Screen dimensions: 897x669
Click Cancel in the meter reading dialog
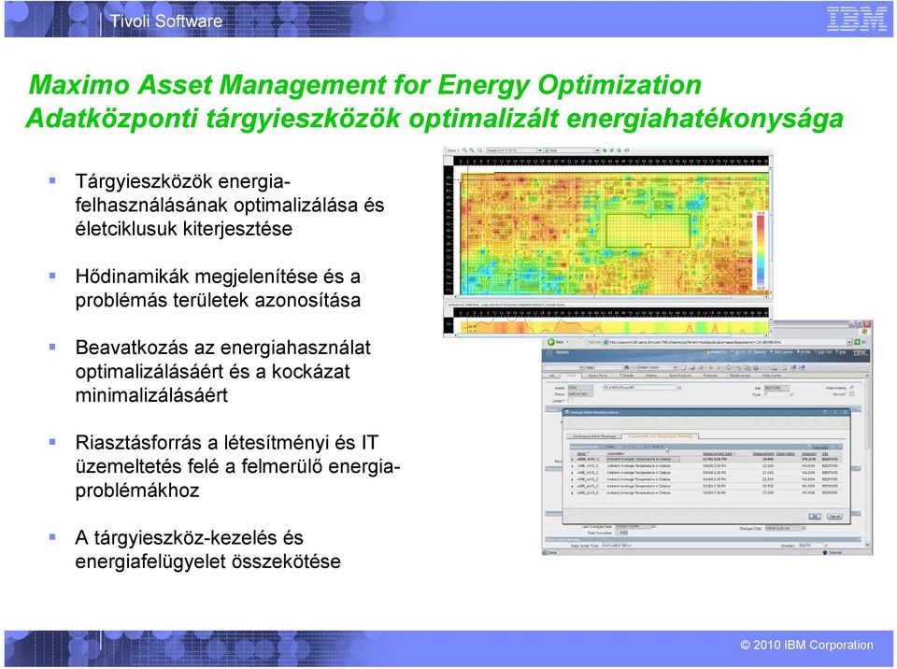(x=834, y=516)
